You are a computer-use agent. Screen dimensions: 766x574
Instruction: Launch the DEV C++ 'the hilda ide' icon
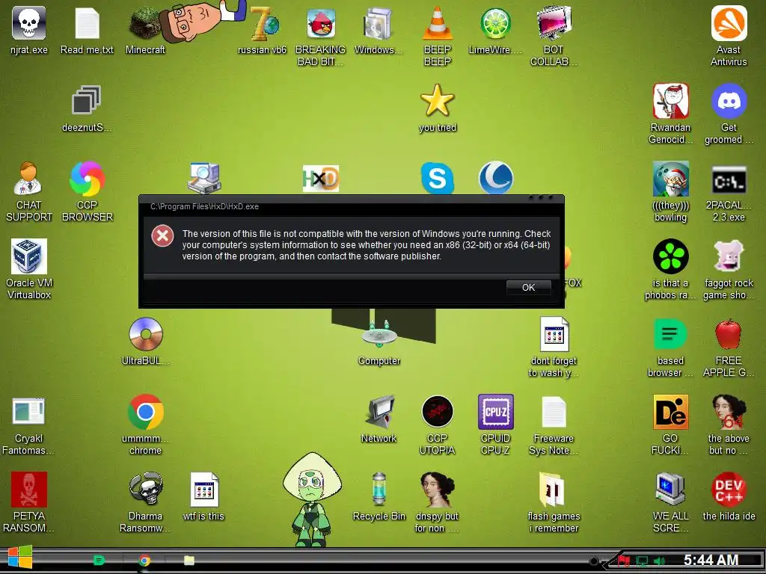pyautogui.click(x=729, y=489)
